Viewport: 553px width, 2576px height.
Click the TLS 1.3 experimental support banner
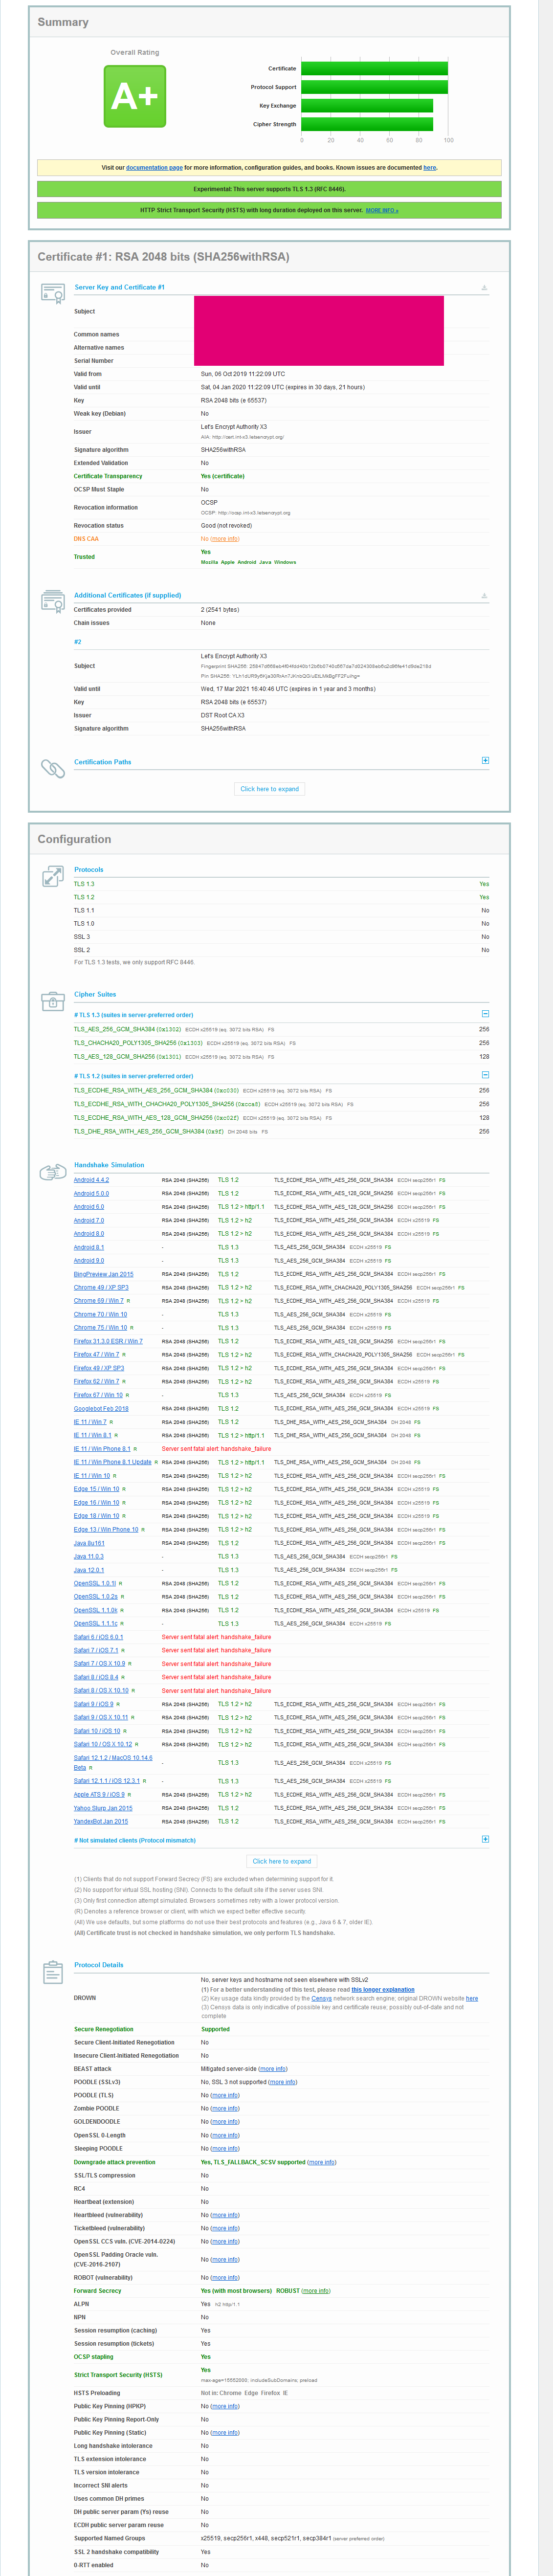[x=269, y=189]
